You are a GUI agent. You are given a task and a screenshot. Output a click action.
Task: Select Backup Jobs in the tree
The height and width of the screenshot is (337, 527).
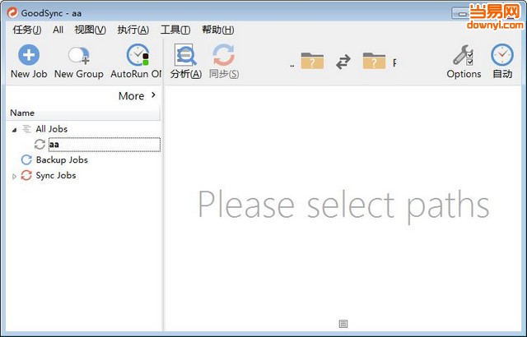click(62, 159)
